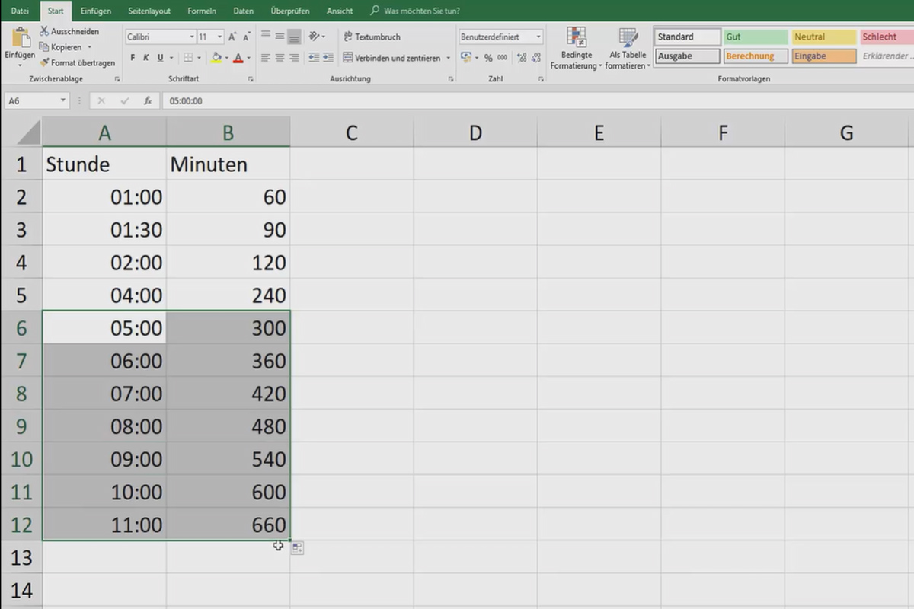Apply the fill color paint bucket

pos(216,58)
